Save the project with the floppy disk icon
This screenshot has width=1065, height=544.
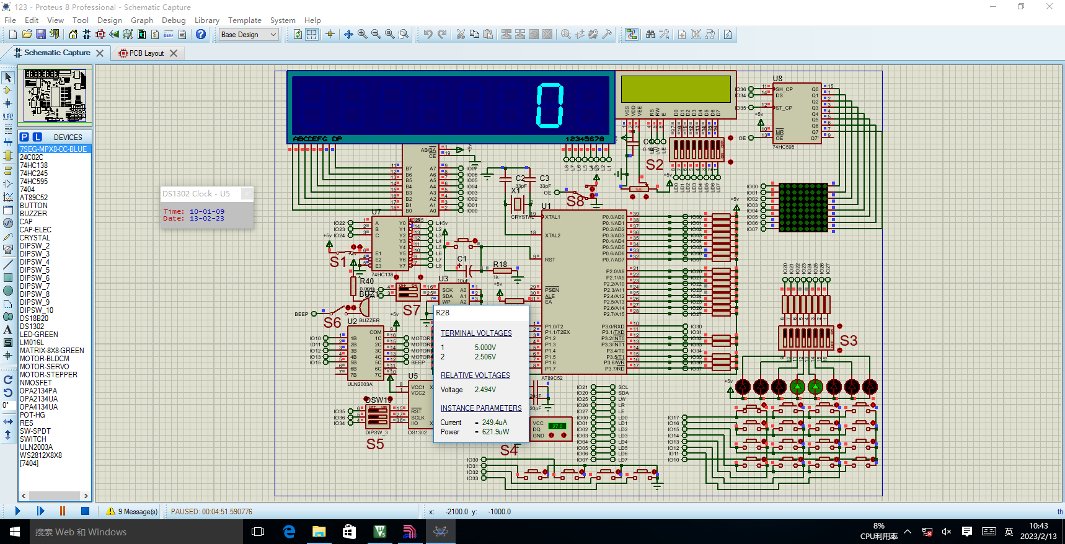point(40,35)
